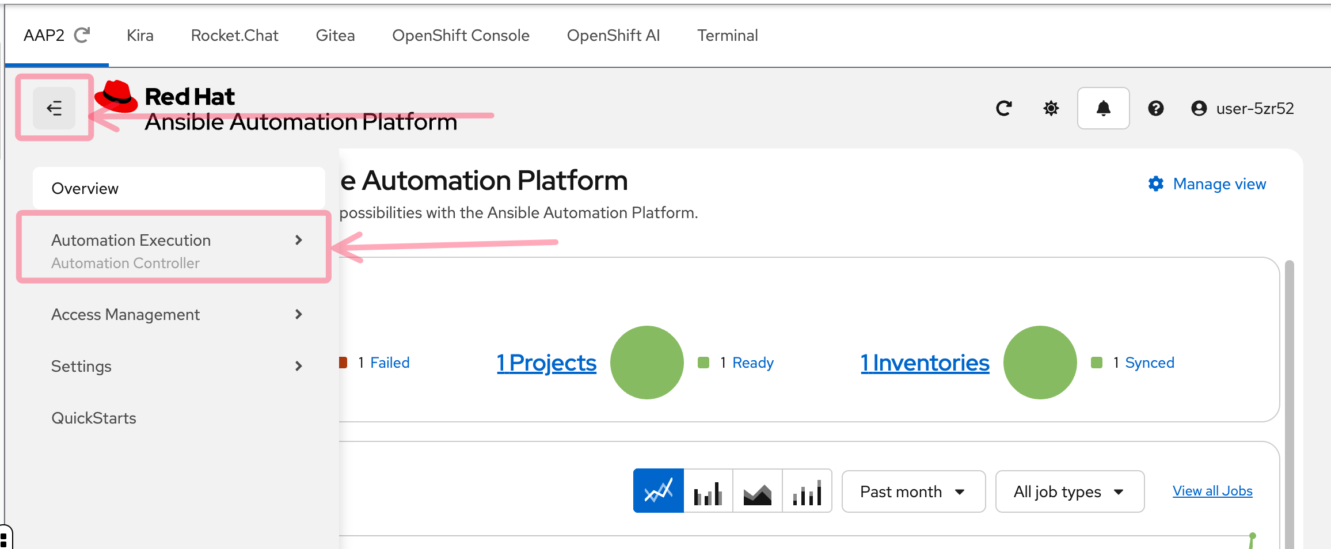This screenshot has width=1331, height=549.
Task: Click the Manage view gear link
Action: point(1207,184)
